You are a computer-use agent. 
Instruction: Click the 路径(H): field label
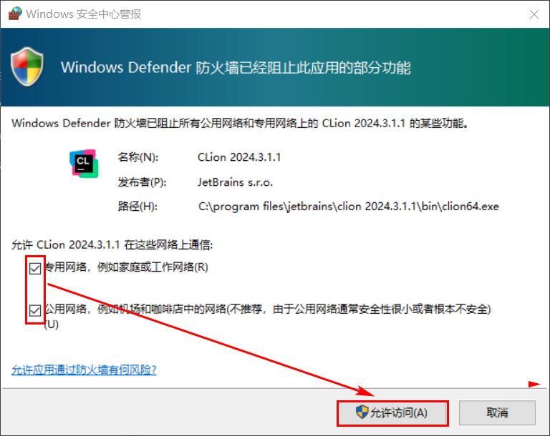point(137,207)
